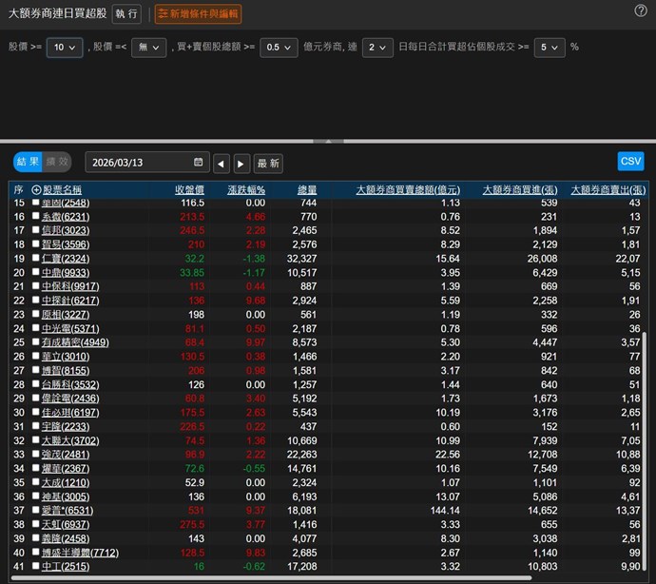
Task: Open stock link 宇隆(2233)
Action: tap(66, 427)
